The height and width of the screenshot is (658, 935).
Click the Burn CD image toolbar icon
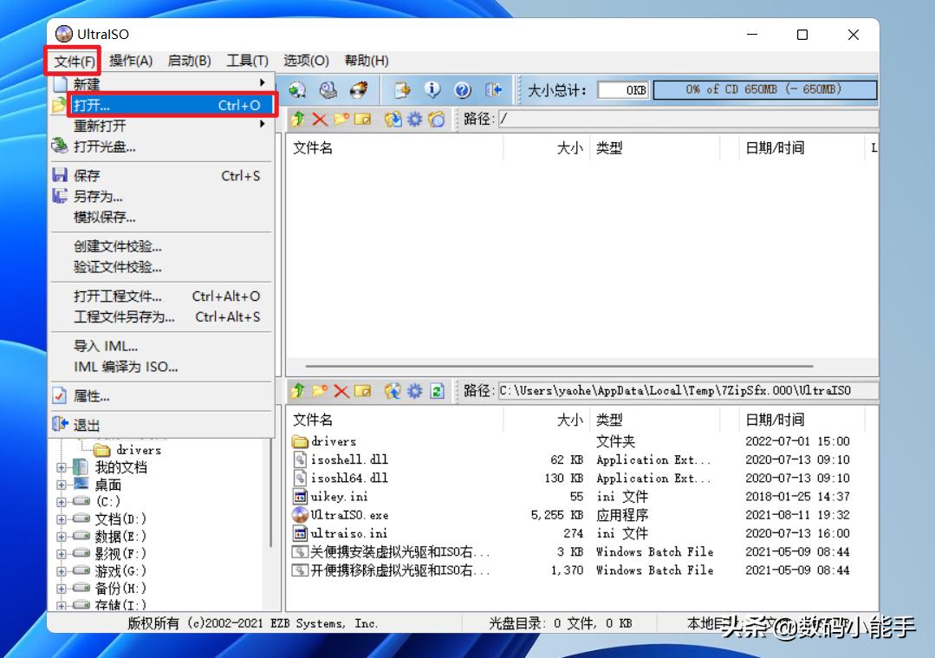pyautogui.click(x=358, y=90)
